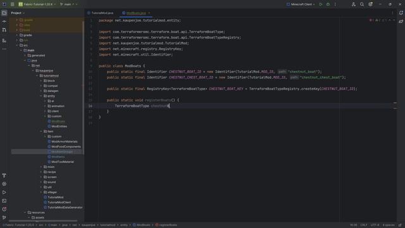Open Code With Me icon

pyautogui.click(x=353, y=4)
